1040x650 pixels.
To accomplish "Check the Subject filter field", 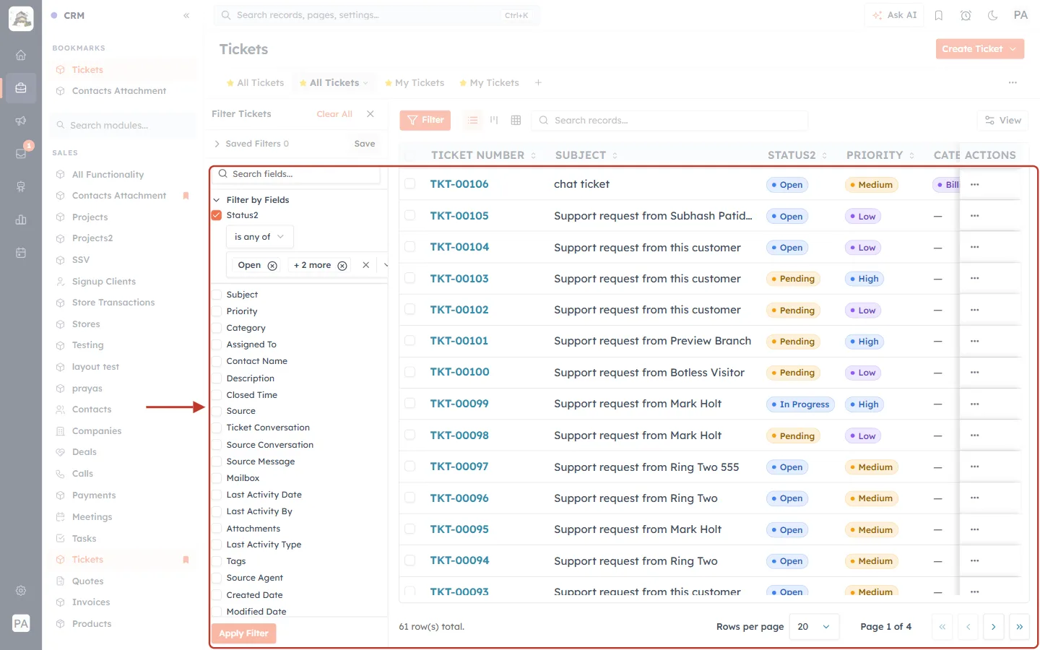I will 217,295.
